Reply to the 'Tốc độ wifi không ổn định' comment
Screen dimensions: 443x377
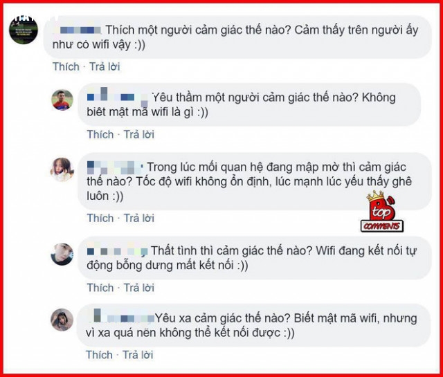pyautogui.click(x=138, y=218)
